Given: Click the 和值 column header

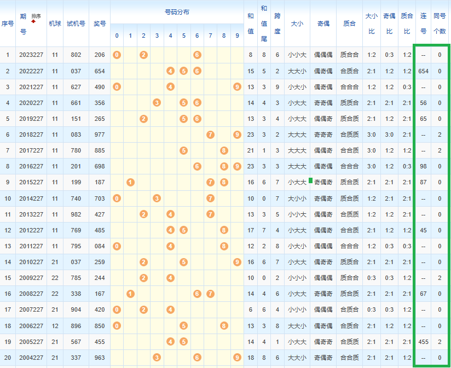Looking at the screenshot, I should point(250,24).
